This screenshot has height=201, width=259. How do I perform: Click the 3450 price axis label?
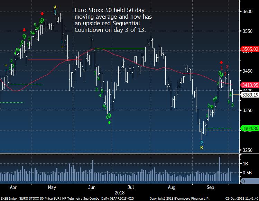248,71
